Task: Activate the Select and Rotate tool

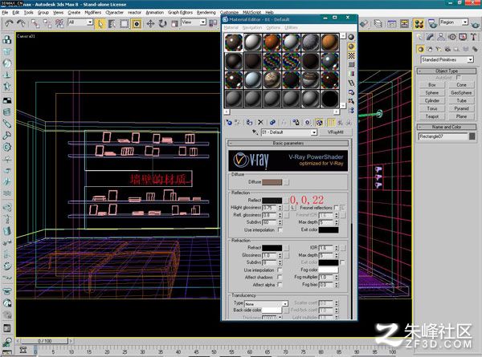Action: (x=162, y=23)
